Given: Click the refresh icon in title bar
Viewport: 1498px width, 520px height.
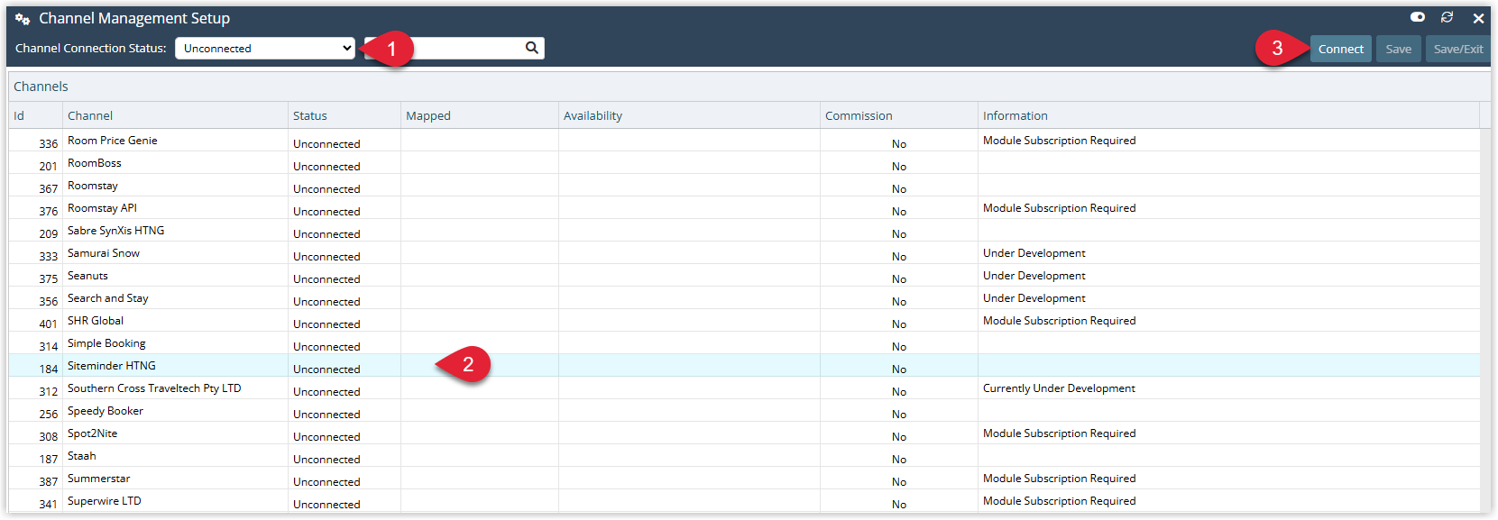Looking at the screenshot, I should click(x=1447, y=17).
